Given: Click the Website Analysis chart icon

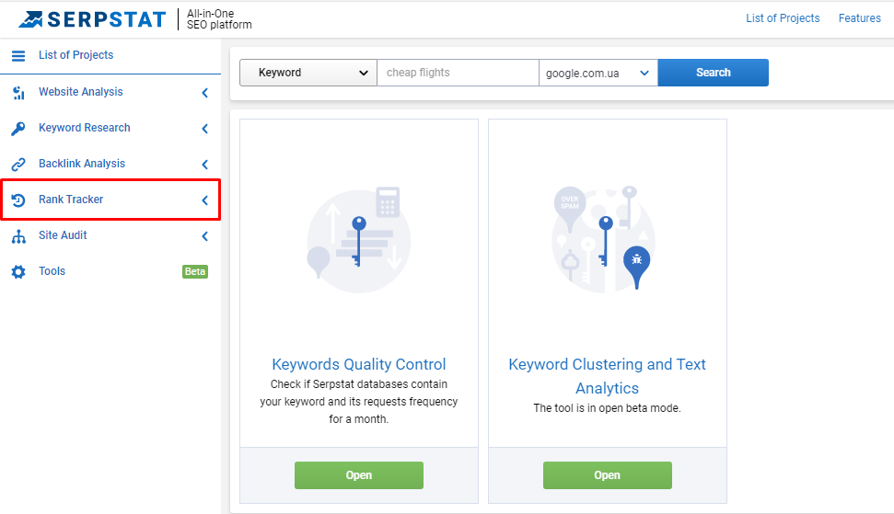Looking at the screenshot, I should click(x=18, y=92).
